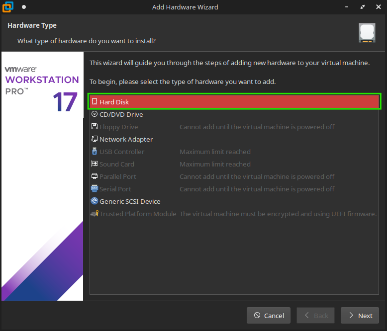Choose CD/DVD Drive from hardware list
Image resolution: width=387 pixels, height=331 pixels.
point(121,114)
